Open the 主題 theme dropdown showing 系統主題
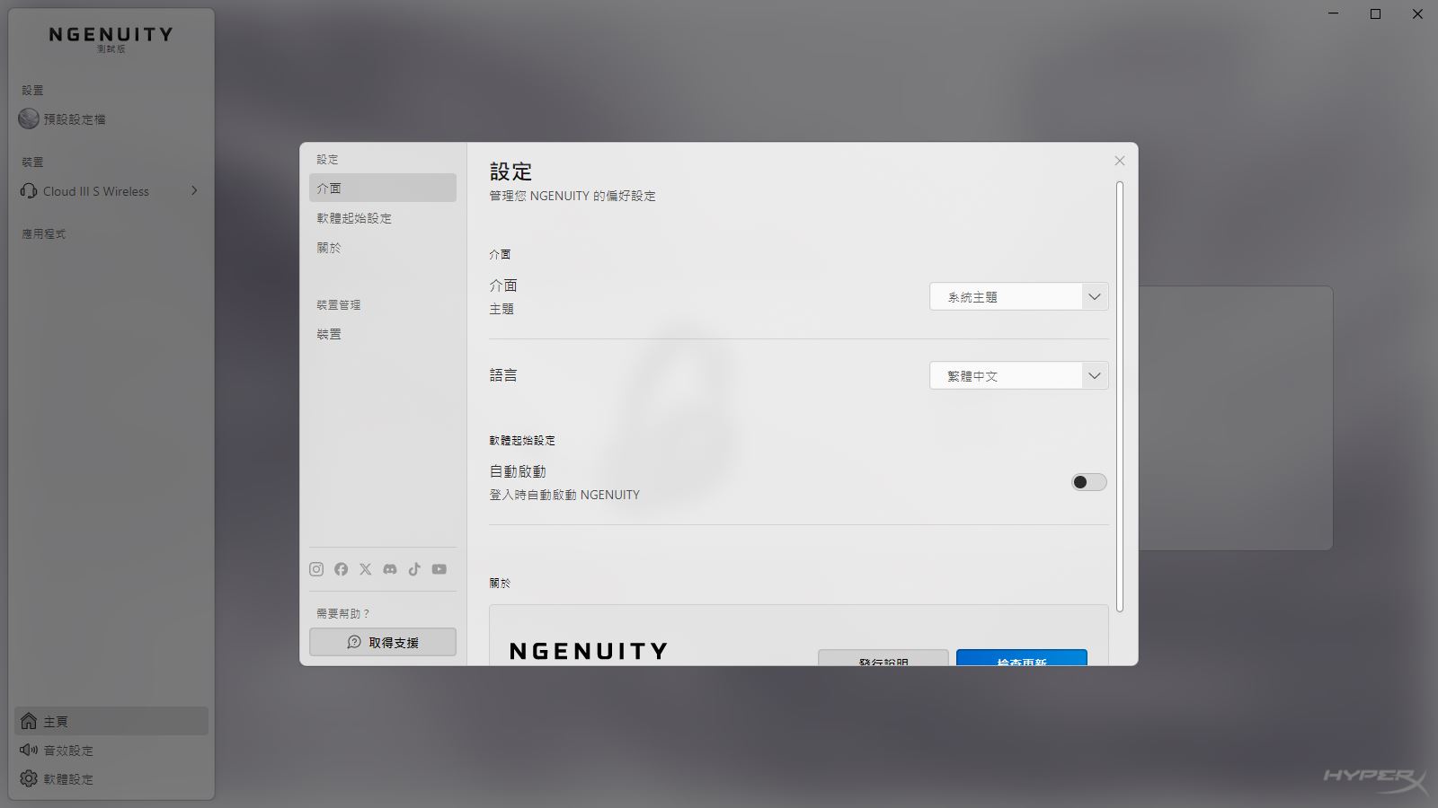 pos(1018,296)
